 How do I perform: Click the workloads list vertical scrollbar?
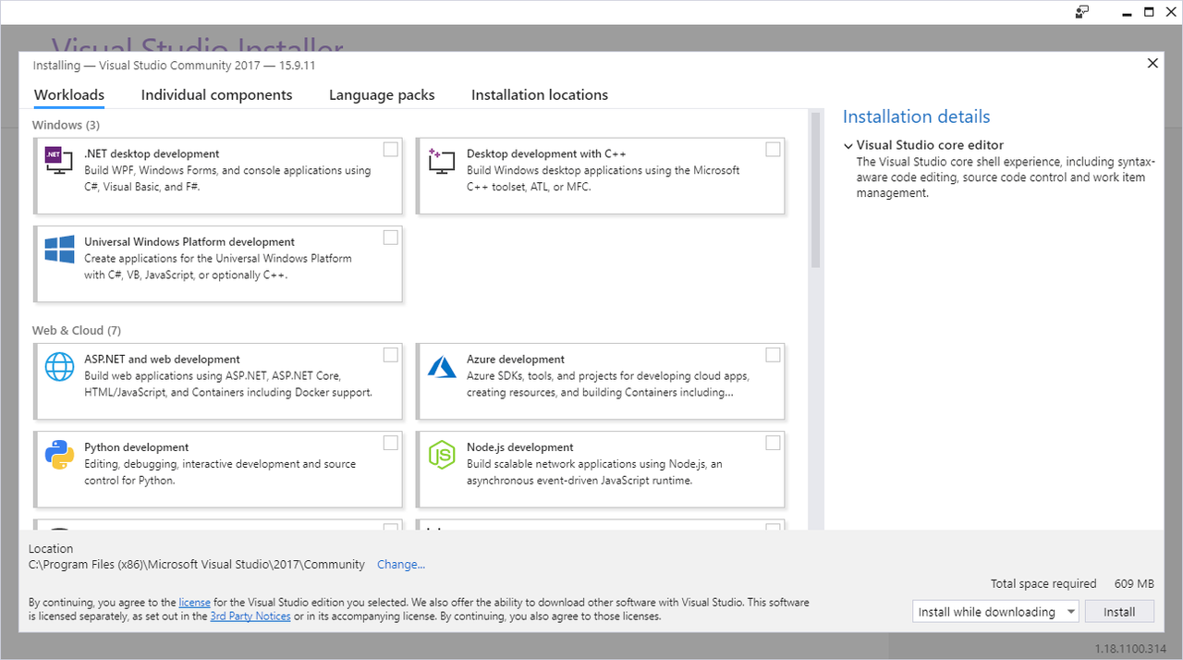(x=815, y=189)
